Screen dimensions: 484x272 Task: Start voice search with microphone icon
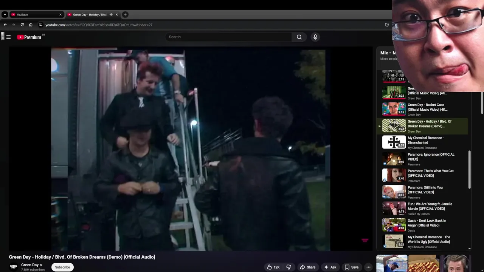point(315,37)
